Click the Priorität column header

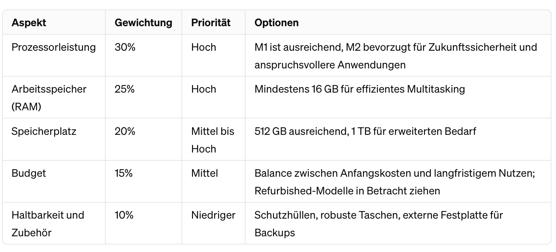[211, 23]
